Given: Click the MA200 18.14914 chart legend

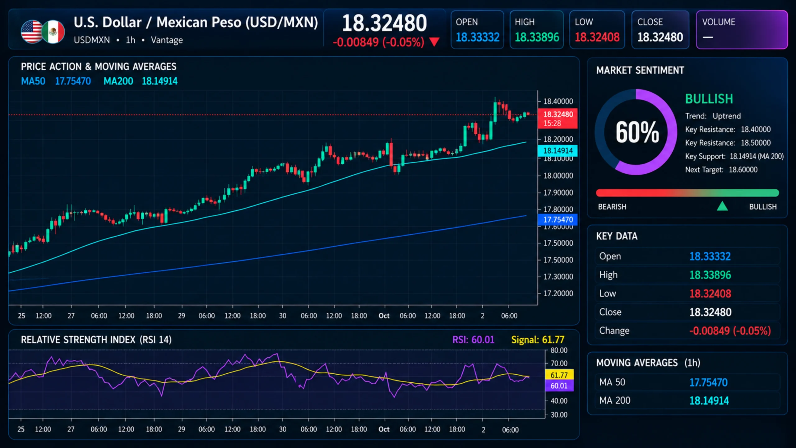Looking at the screenshot, I should coord(141,81).
